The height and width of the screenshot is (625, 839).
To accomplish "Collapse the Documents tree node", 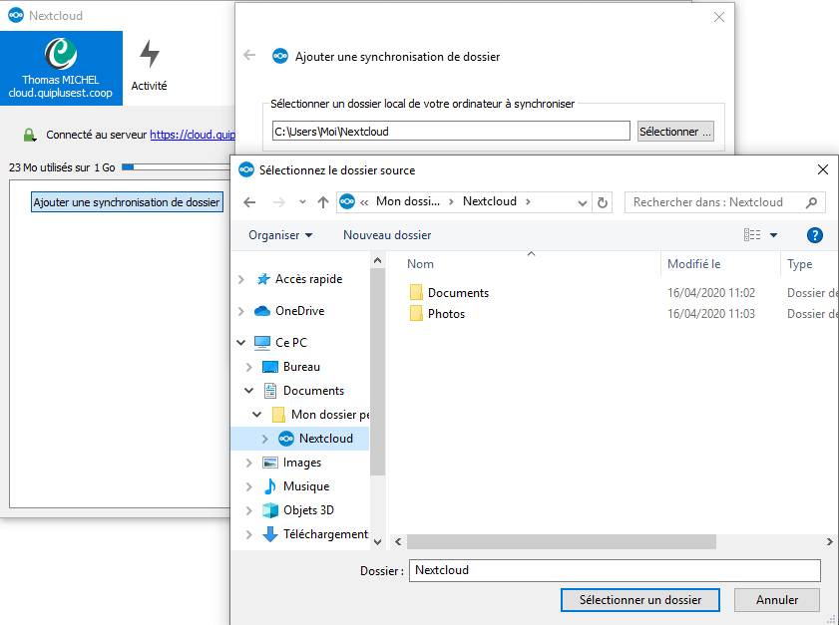I will click(x=248, y=391).
